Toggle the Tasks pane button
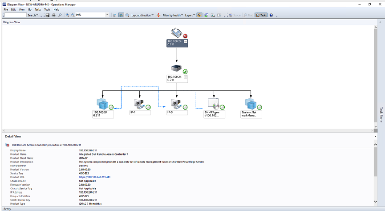This screenshot has height=211, width=385. (x=261, y=15)
